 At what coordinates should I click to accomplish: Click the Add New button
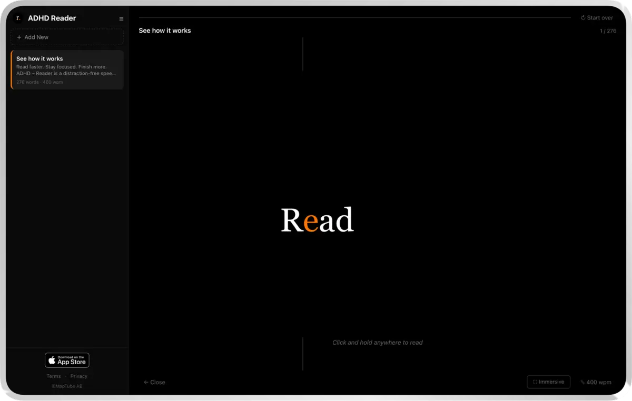[67, 37]
